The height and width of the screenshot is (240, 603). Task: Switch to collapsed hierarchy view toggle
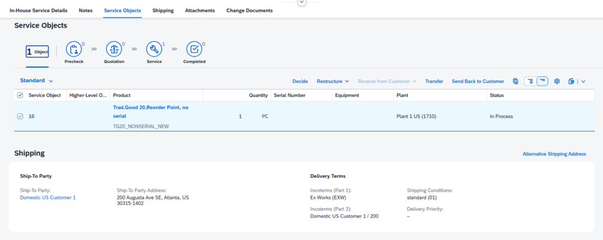(542, 81)
